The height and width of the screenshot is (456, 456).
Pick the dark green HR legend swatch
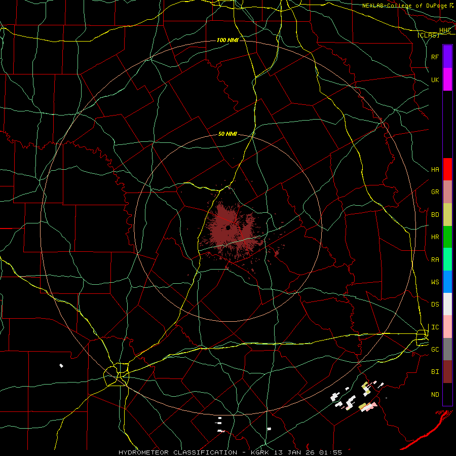click(x=447, y=237)
